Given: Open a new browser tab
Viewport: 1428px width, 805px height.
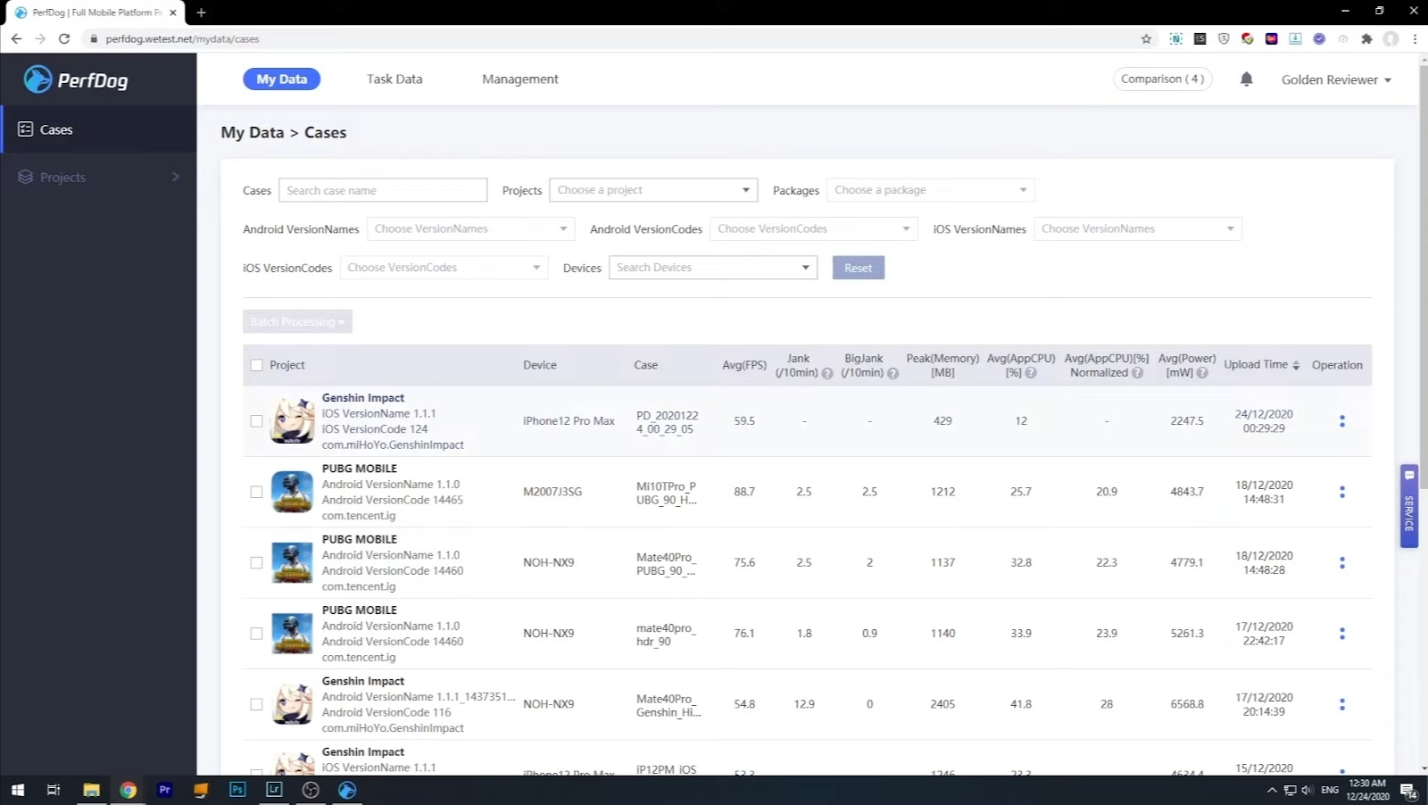Looking at the screenshot, I should pos(201,12).
